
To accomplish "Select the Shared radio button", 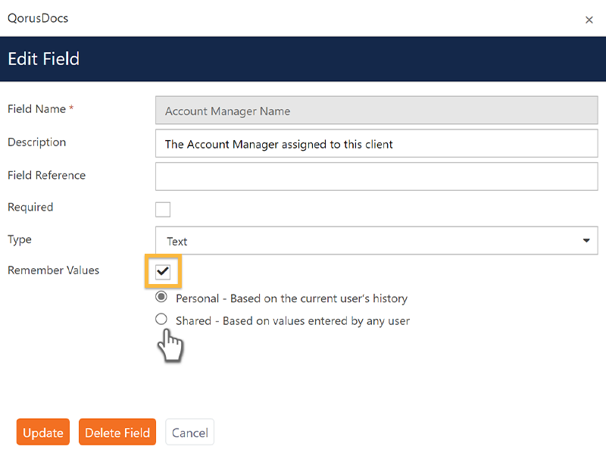I will [161, 319].
